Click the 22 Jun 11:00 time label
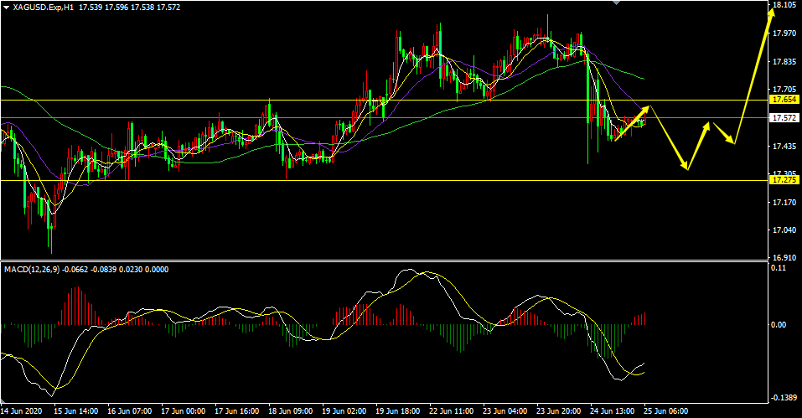Image resolution: width=802 pixels, height=418 pixels. [452, 410]
